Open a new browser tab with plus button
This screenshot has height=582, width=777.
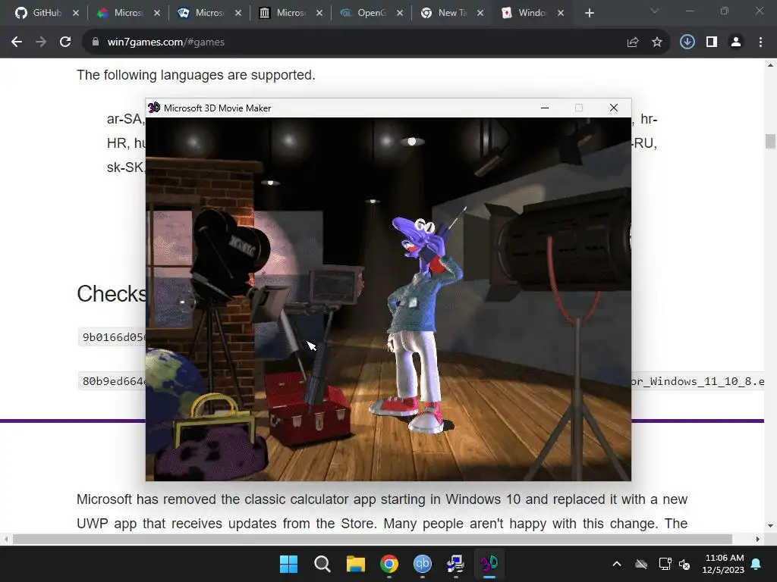pyautogui.click(x=589, y=14)
